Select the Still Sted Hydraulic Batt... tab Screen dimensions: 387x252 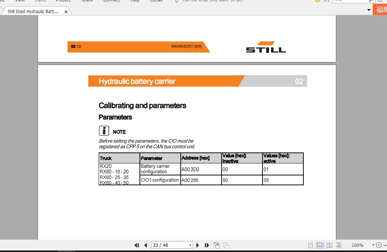click(33, 11)
